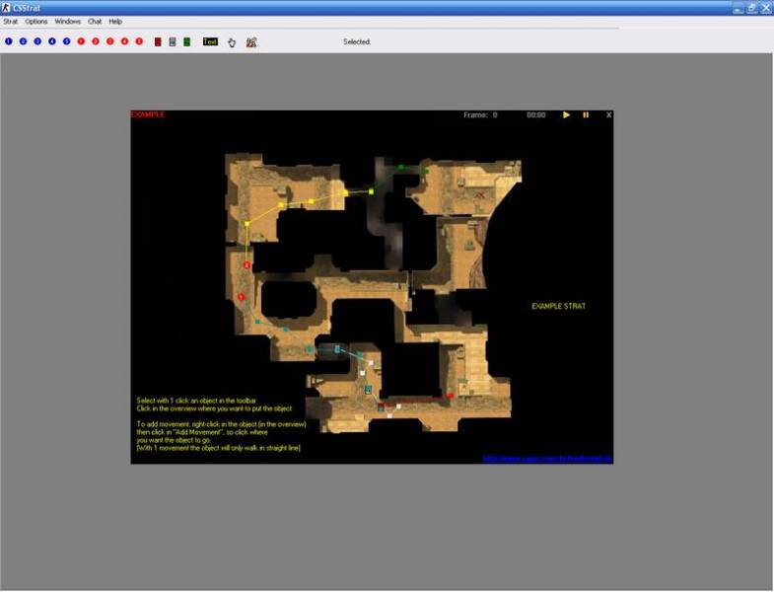This screenshot has width=774, height=592.
Task: Select third red player toolbar icon
Action: (110, 41)
